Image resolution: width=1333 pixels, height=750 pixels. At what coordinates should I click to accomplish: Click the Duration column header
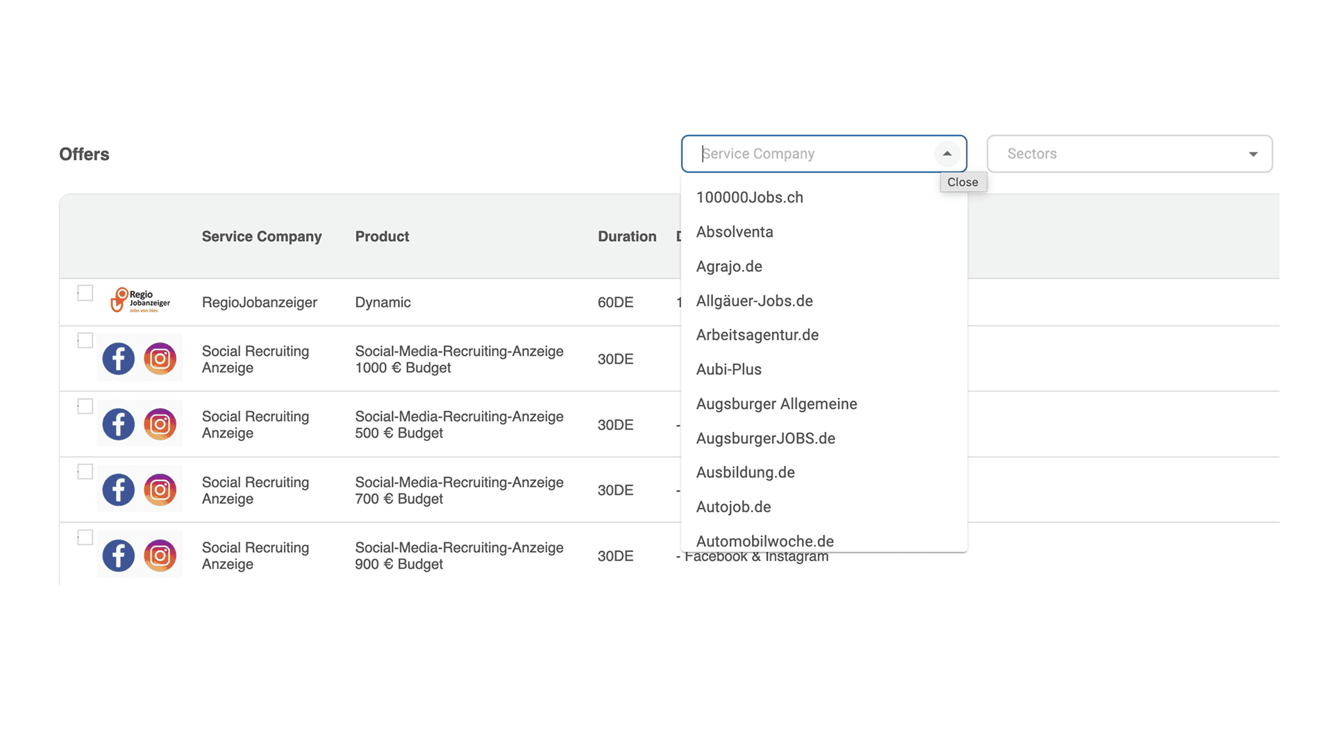tap(627, 236)
